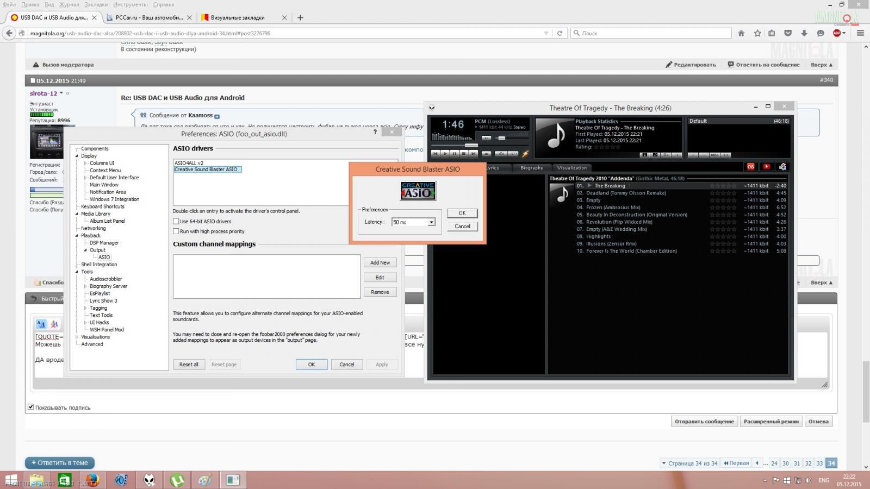Click the eject/open file button in foobar2000

pyautogui.click(x=486, y=154)
